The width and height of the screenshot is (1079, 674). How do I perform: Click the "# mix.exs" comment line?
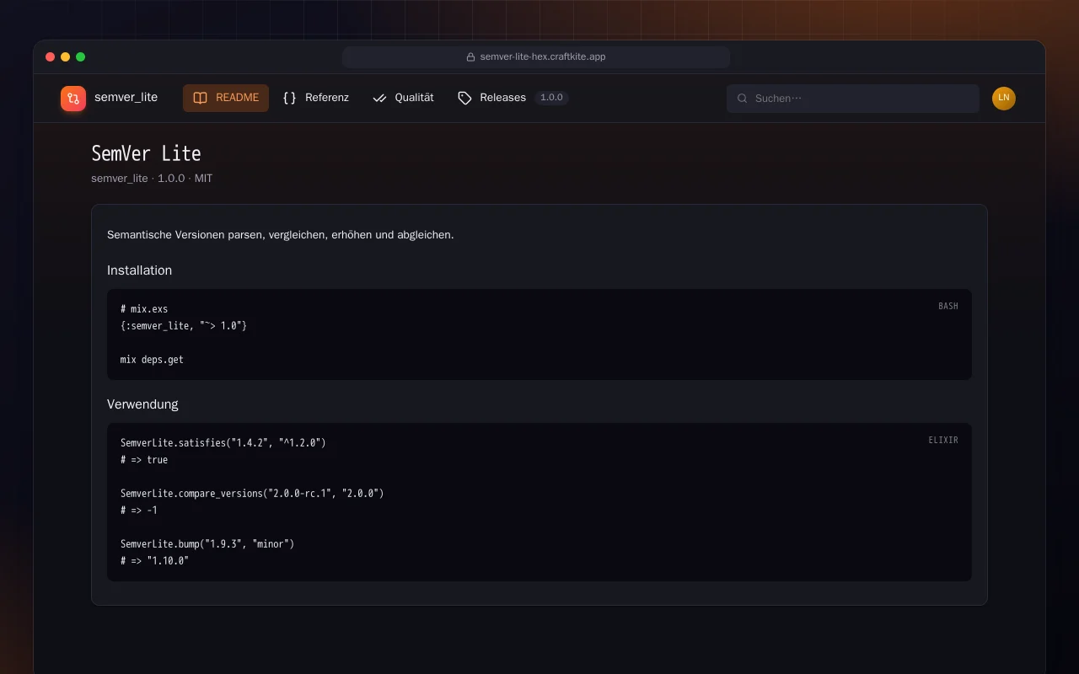(144, 309)
